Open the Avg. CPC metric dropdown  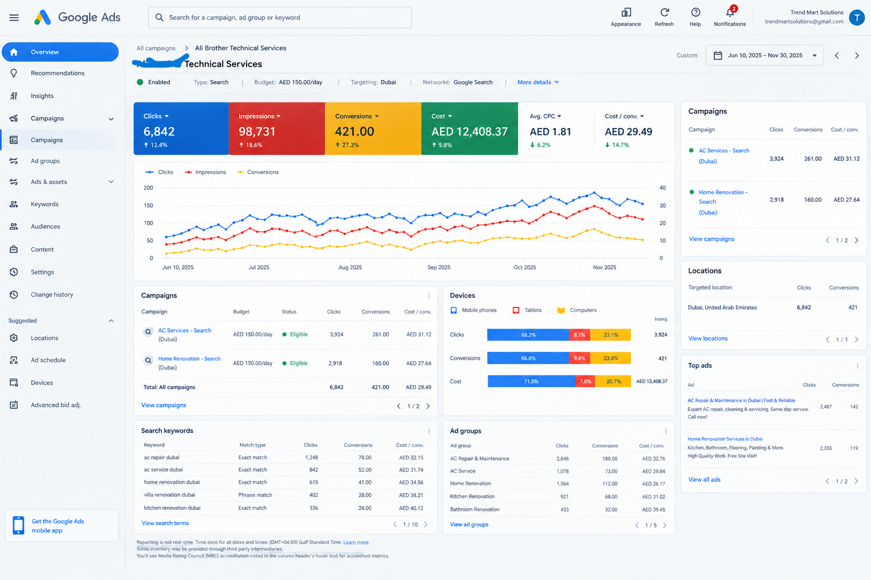pyautogui.click(x=546, y=116)
